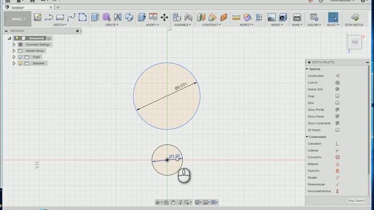This screenshot has width=374, height=210.
Task: Click the New Component assemble icon
Action: pyautogui.click(x=176, y=17)
